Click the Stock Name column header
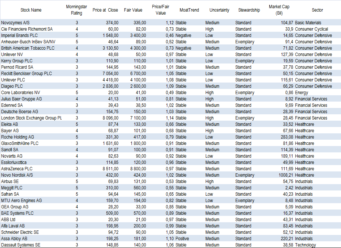Image resolution: width=341 pixels, height=248 pixels. [x=32, y=10]
